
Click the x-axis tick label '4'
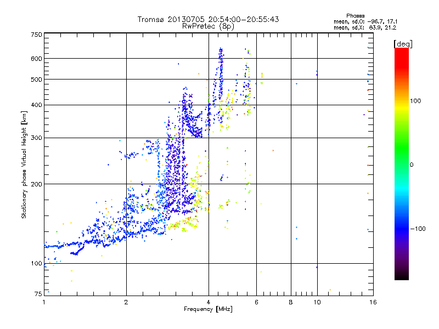point(209,302)
